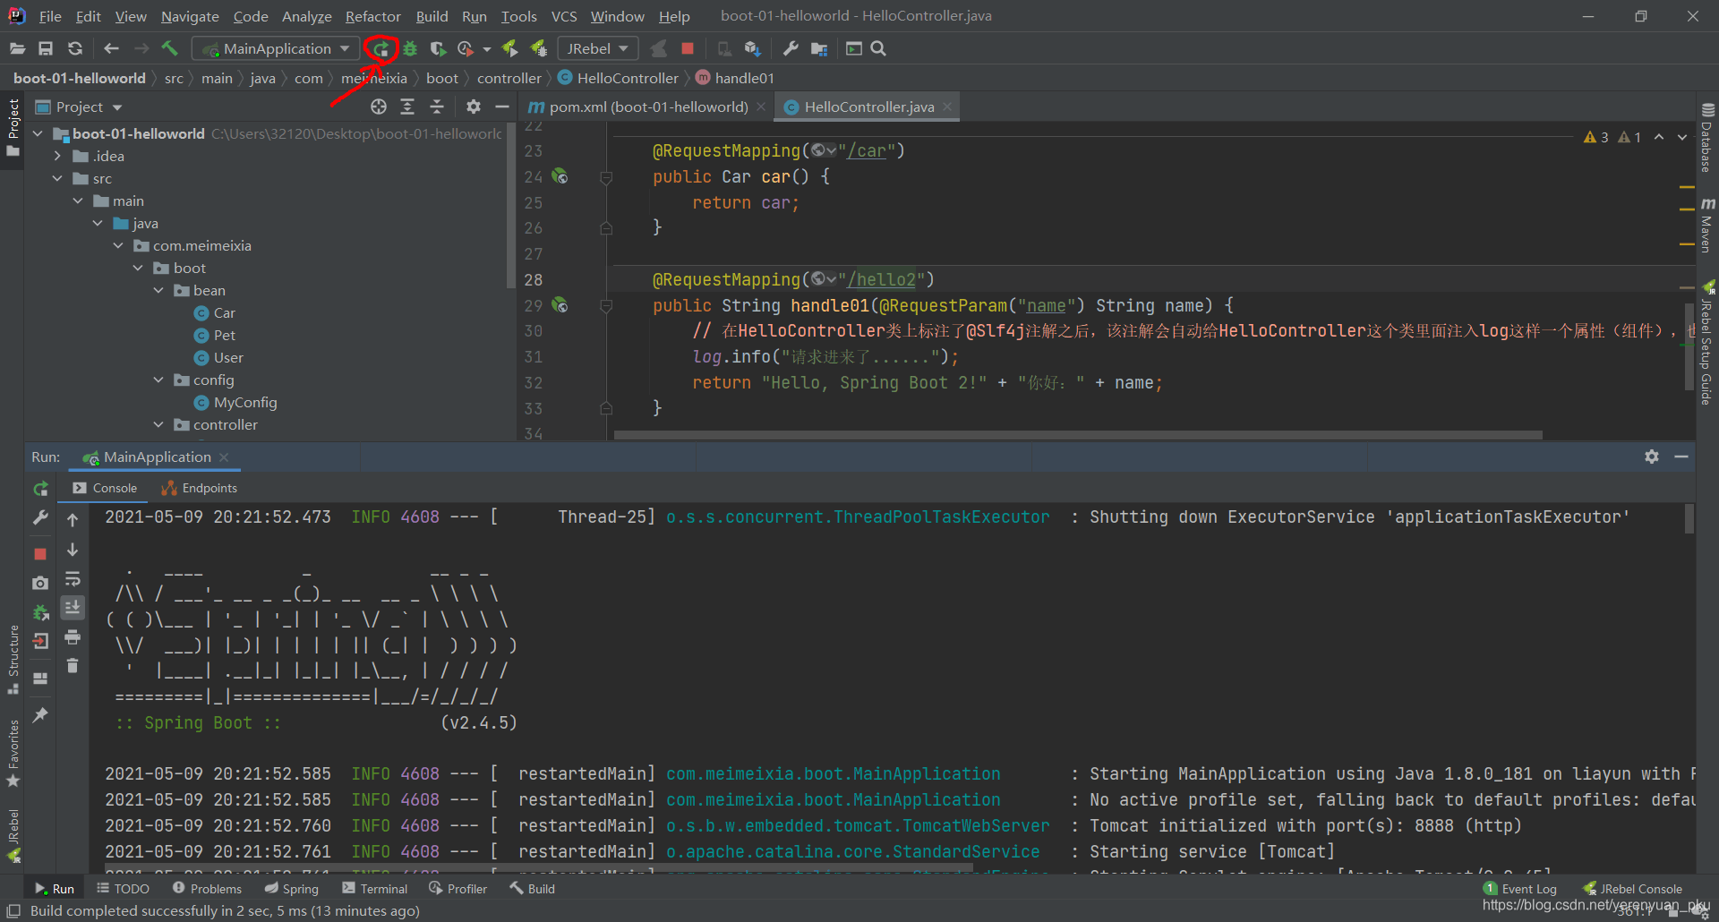Close the HelloController.java editor tab
Viewport: 1719px width, 922px height.
[x=947, y=107]
